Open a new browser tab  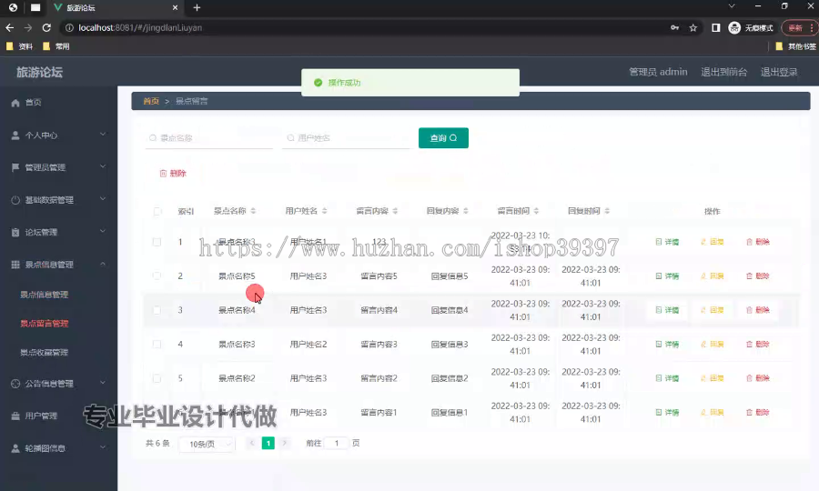[x=197, y=7]
